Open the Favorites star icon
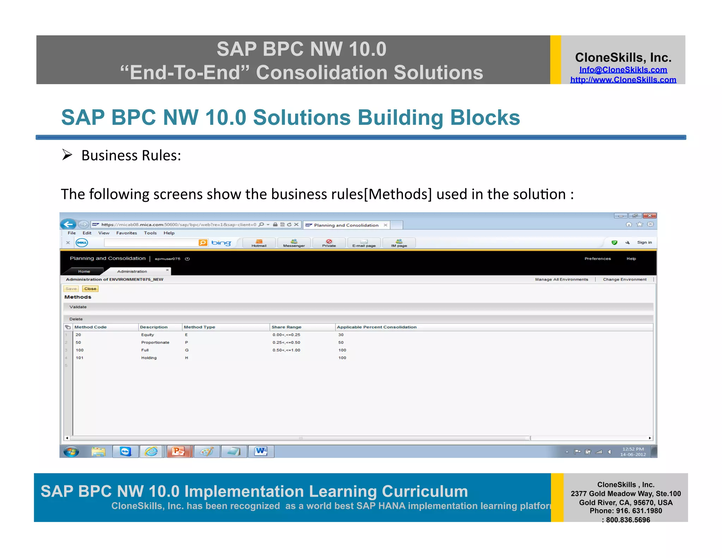Viewport: 722px width, 558px height. click(640, 224)
